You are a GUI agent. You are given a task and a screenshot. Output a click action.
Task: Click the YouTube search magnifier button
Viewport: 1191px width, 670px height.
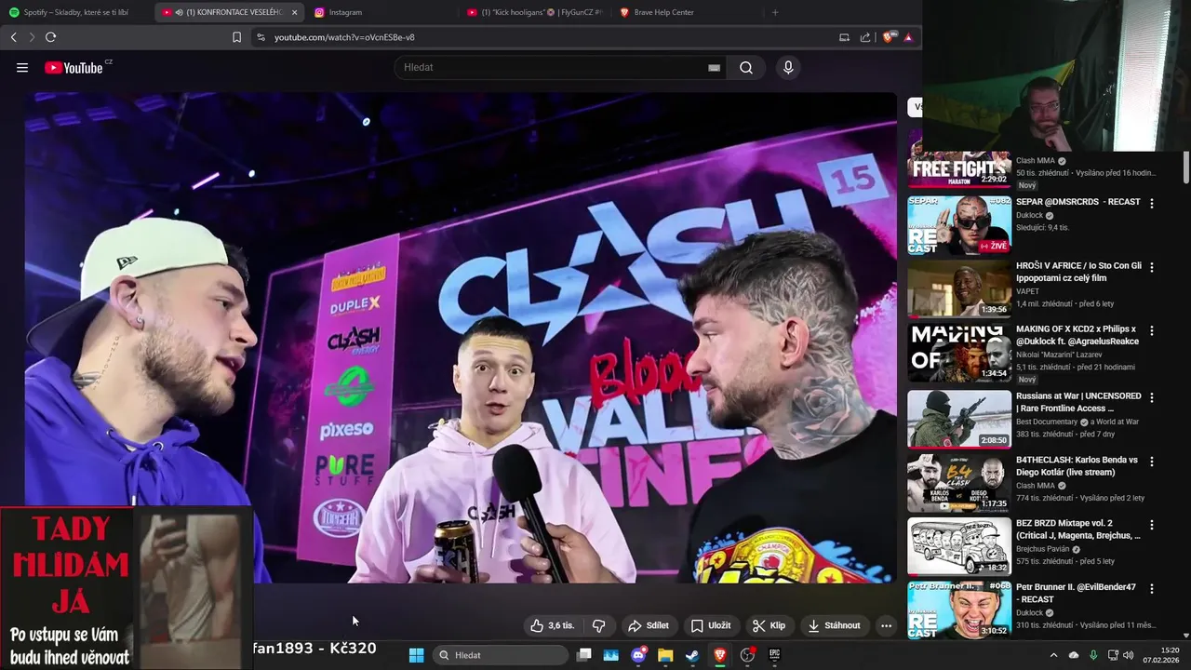[x=746, y=67]
